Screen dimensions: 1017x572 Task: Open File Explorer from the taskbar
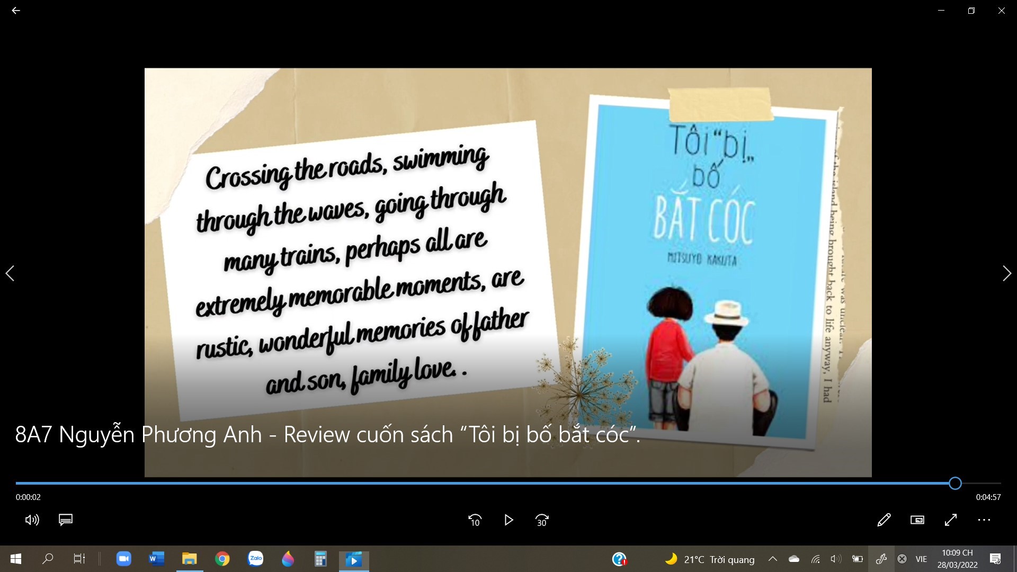(x=189, y=559)
